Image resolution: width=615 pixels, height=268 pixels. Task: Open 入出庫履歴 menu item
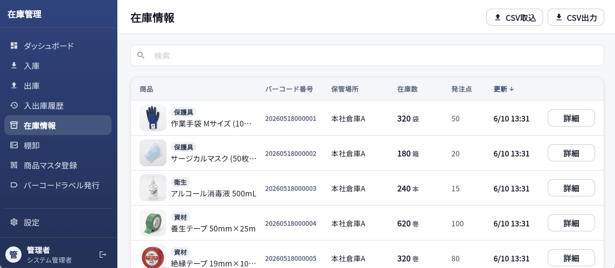tap(58, 105)
